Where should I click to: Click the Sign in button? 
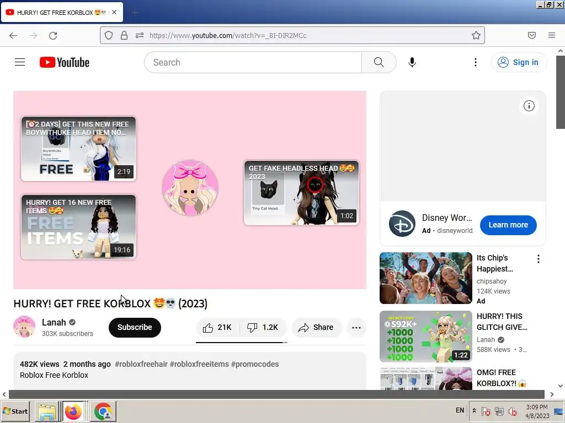tap(518, 62)
